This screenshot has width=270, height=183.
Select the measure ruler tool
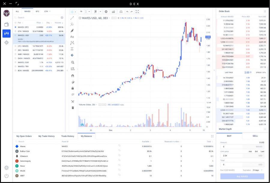tap(73, 69)
